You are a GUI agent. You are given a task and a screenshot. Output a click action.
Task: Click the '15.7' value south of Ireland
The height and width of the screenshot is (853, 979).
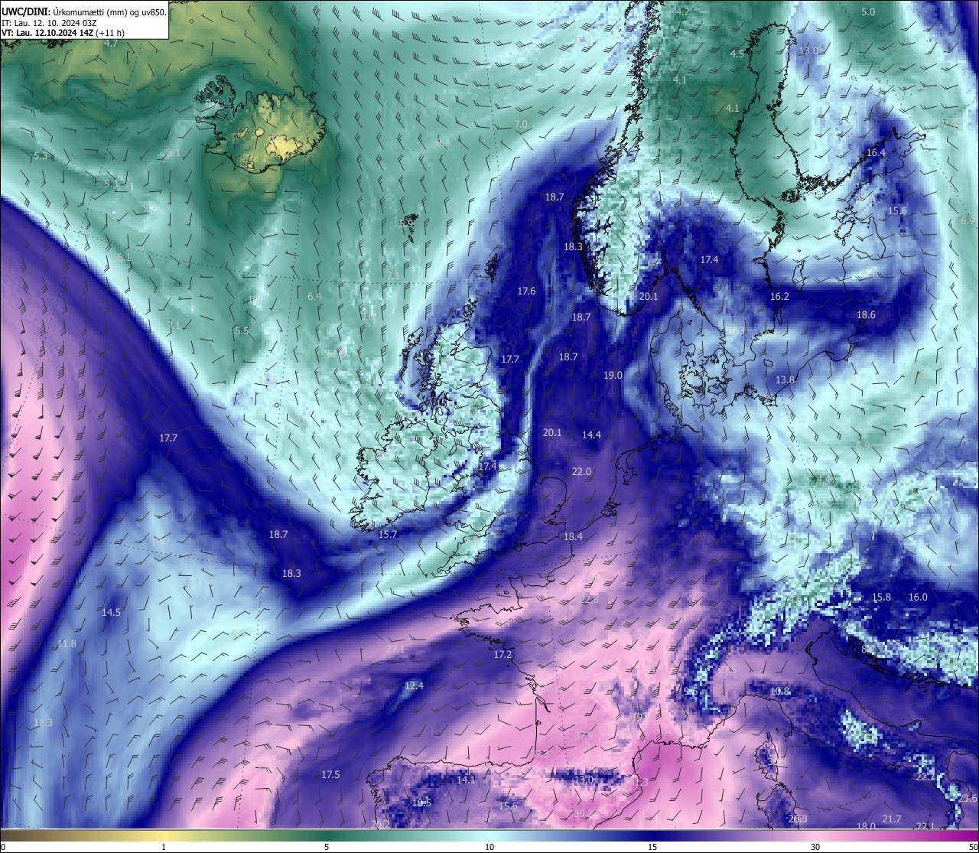click(388, 535)
